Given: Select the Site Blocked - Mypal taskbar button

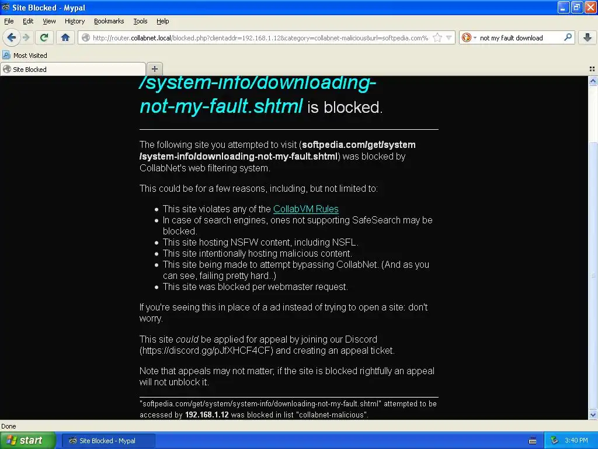Looking at the screenshot, I should (x=108, y=441).
